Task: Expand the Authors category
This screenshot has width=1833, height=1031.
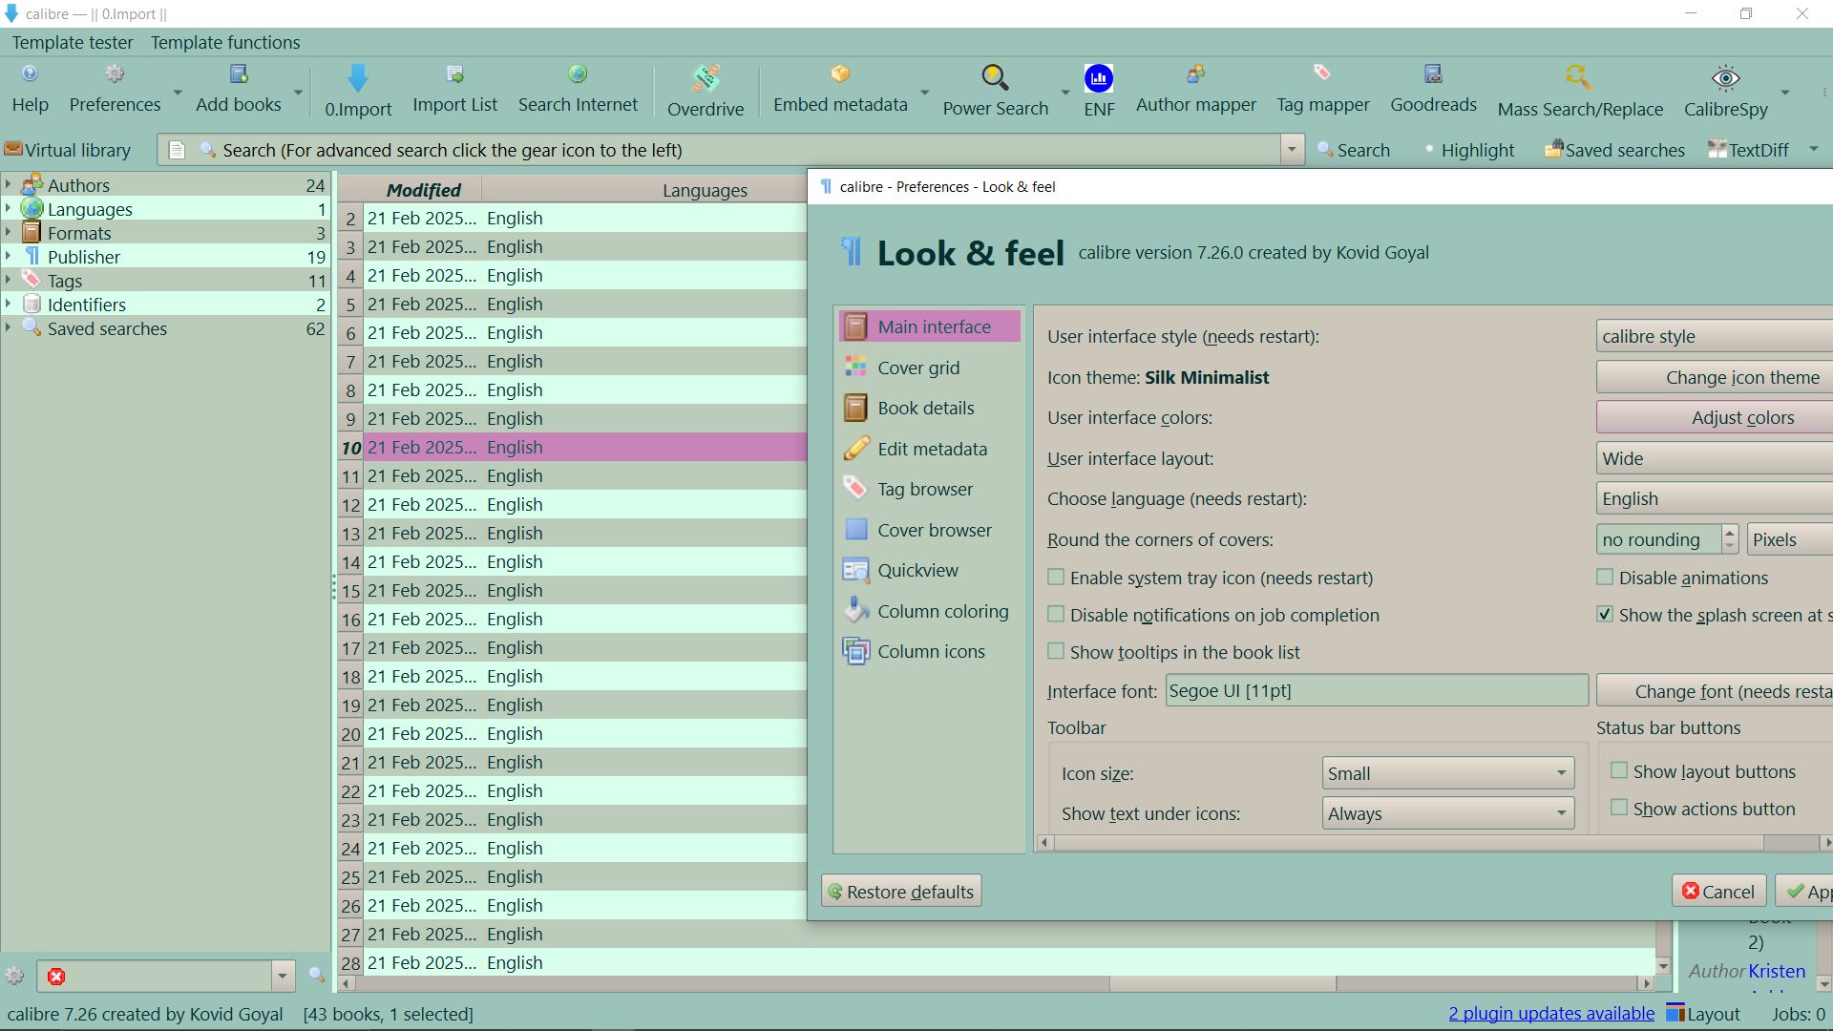Action: [x=9, y=184]
